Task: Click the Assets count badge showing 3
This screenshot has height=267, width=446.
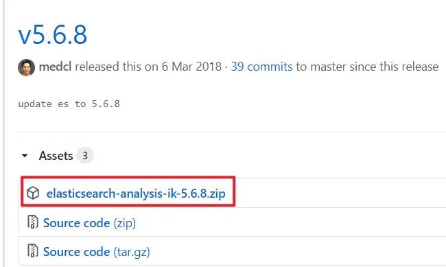Action: tap(85, 155)
